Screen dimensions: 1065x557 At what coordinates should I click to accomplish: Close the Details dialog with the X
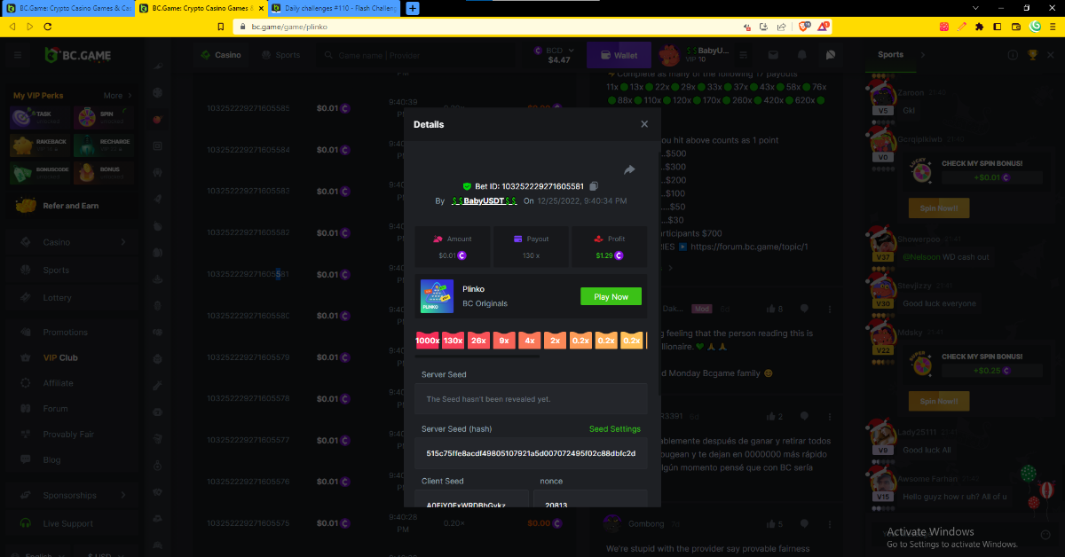click(644, 125)
